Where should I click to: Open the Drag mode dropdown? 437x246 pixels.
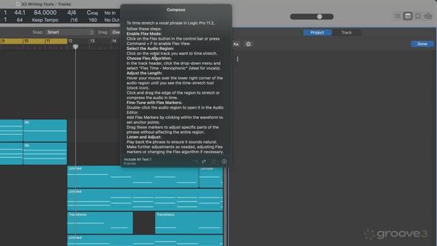point(115,32)
